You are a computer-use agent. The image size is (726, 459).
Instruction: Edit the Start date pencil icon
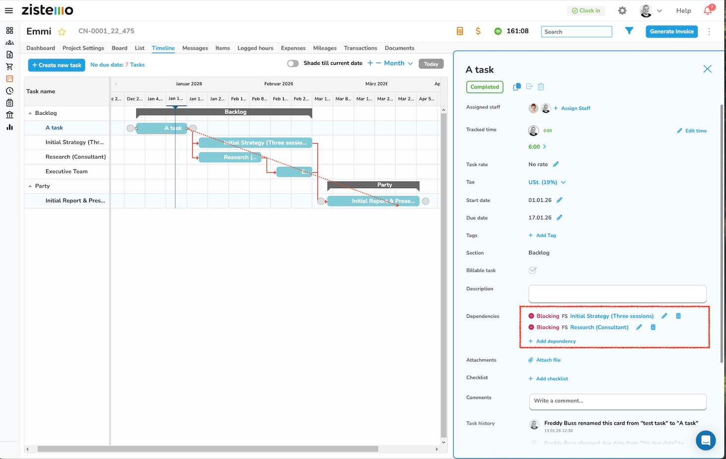[559, 200]
